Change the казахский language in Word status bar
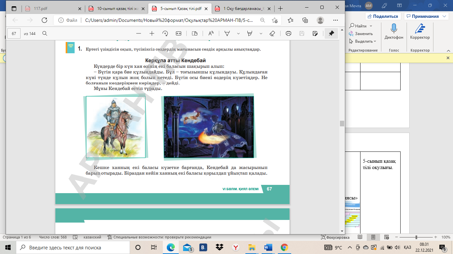This screenshot has height=254, width=453. [92, 237]
